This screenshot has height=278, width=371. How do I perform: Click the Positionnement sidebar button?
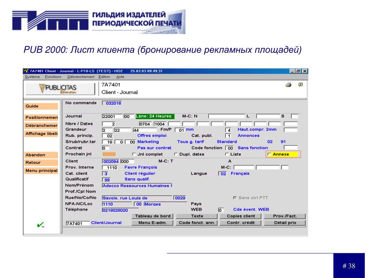(x=41, y=118)
